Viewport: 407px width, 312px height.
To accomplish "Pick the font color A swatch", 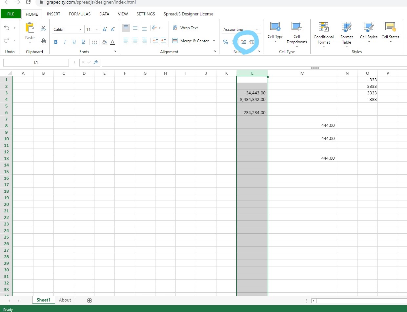I will [112, 42].
